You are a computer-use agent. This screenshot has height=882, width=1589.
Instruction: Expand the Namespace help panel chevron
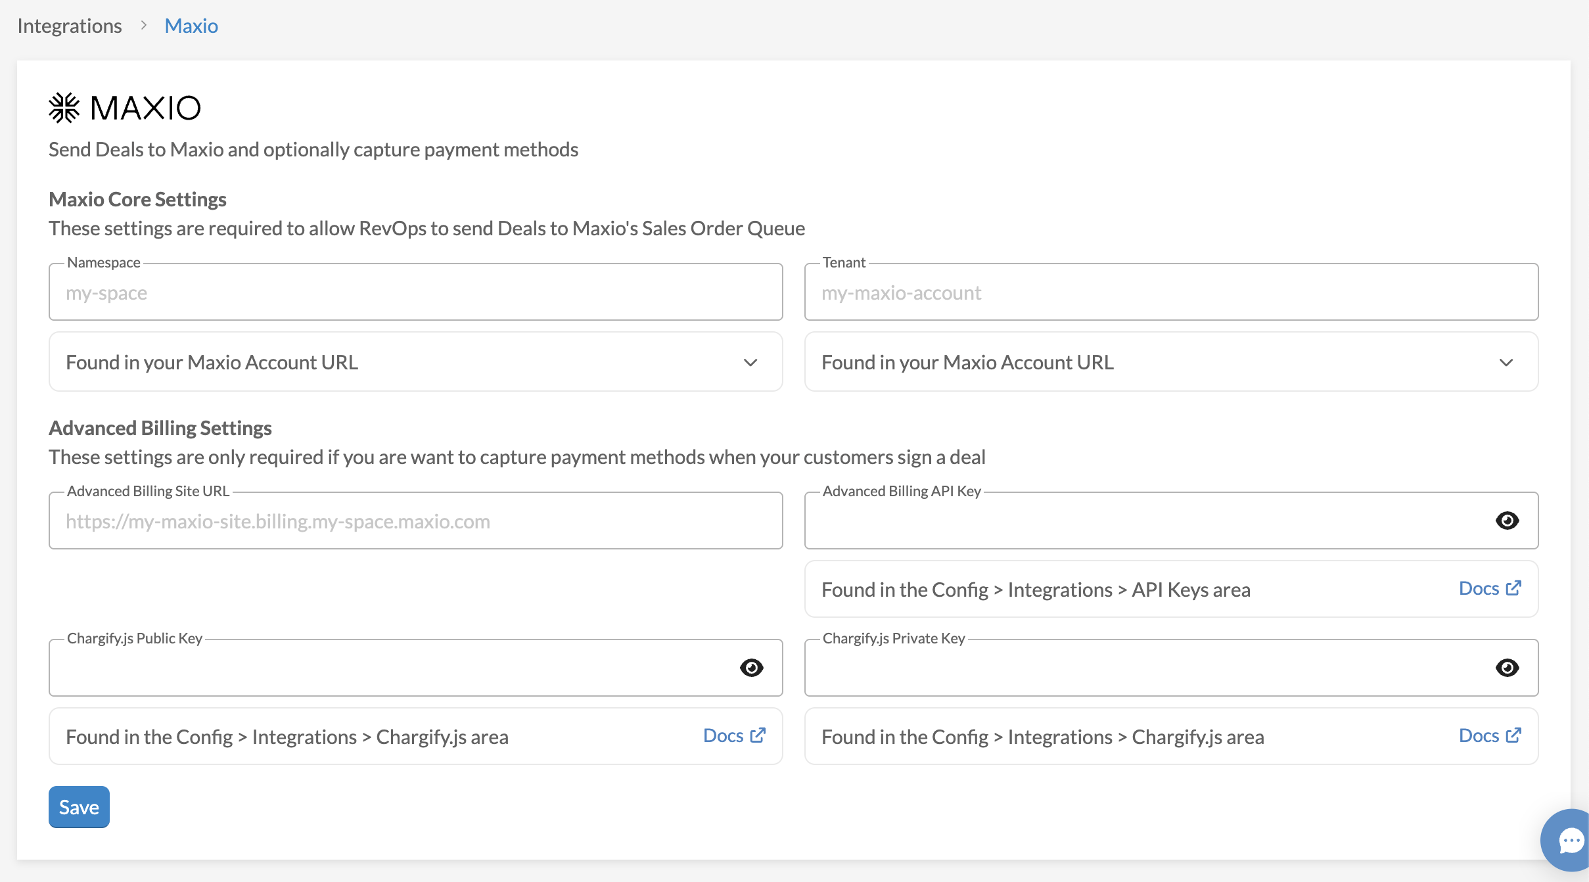coord(750,362)
